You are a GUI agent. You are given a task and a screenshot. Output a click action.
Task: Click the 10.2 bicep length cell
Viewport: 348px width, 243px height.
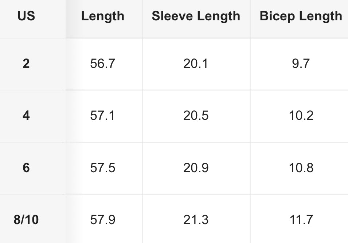click(x=301, y=116)
